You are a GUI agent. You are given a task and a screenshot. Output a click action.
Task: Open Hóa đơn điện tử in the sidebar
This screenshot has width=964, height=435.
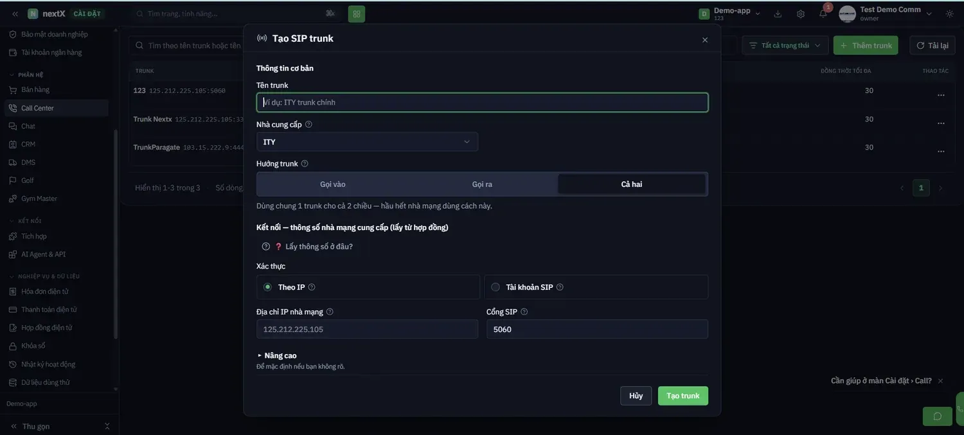coord(56,291)
